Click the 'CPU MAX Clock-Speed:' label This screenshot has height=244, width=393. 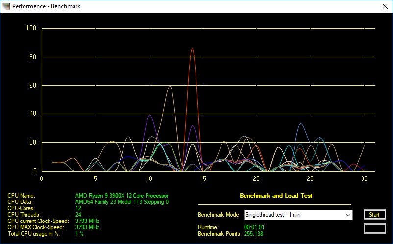click(x=36, y=227)
